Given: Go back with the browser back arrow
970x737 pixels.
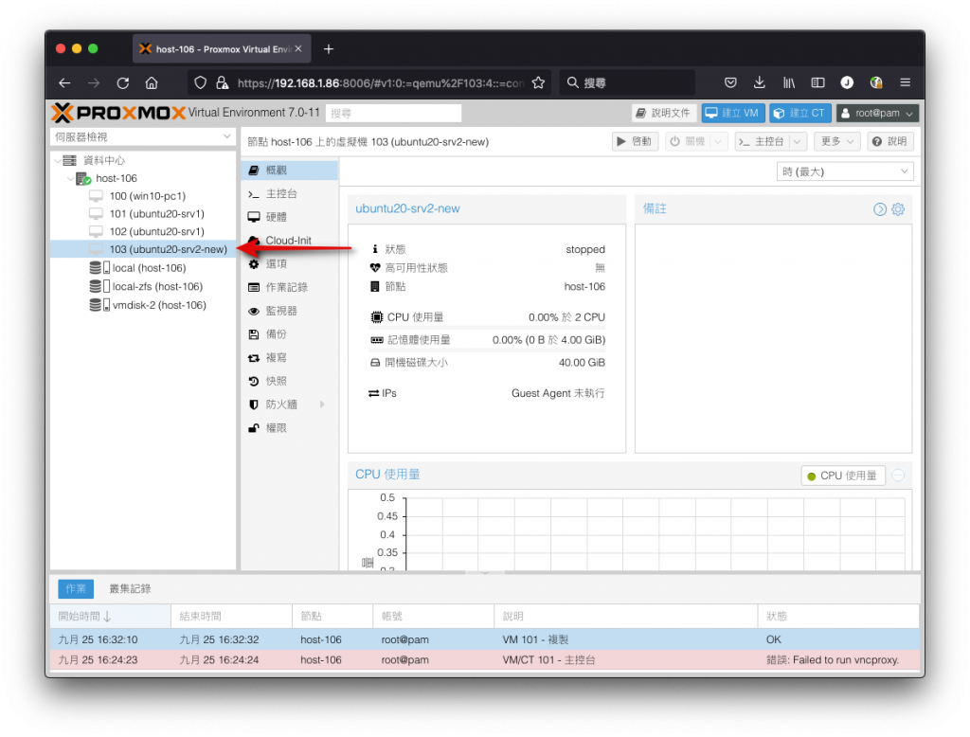Looking at the screenshot, I should (x=65, y=83).
